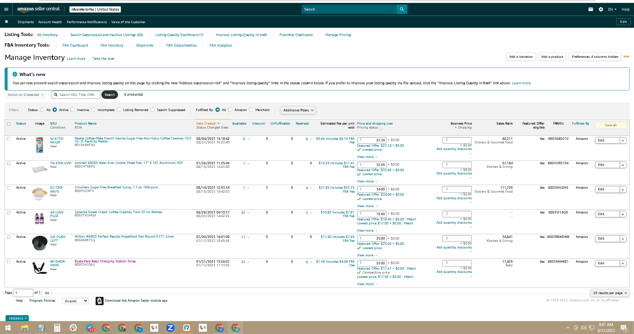634x334 pixels.
Task: Open the Manage Pricing link
Action: pyautogui.click(x=338, y=35)
